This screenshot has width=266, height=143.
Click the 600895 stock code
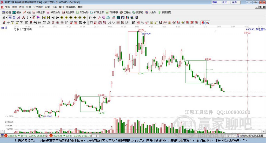pyautogui.click(x=250, y=30)
